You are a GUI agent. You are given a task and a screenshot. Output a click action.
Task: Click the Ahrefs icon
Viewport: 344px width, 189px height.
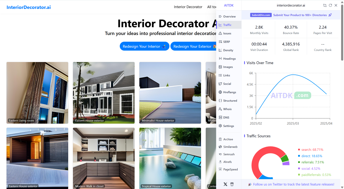tap(220, 162)
